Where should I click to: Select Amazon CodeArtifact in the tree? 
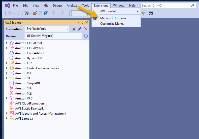[x=29, y=53]
